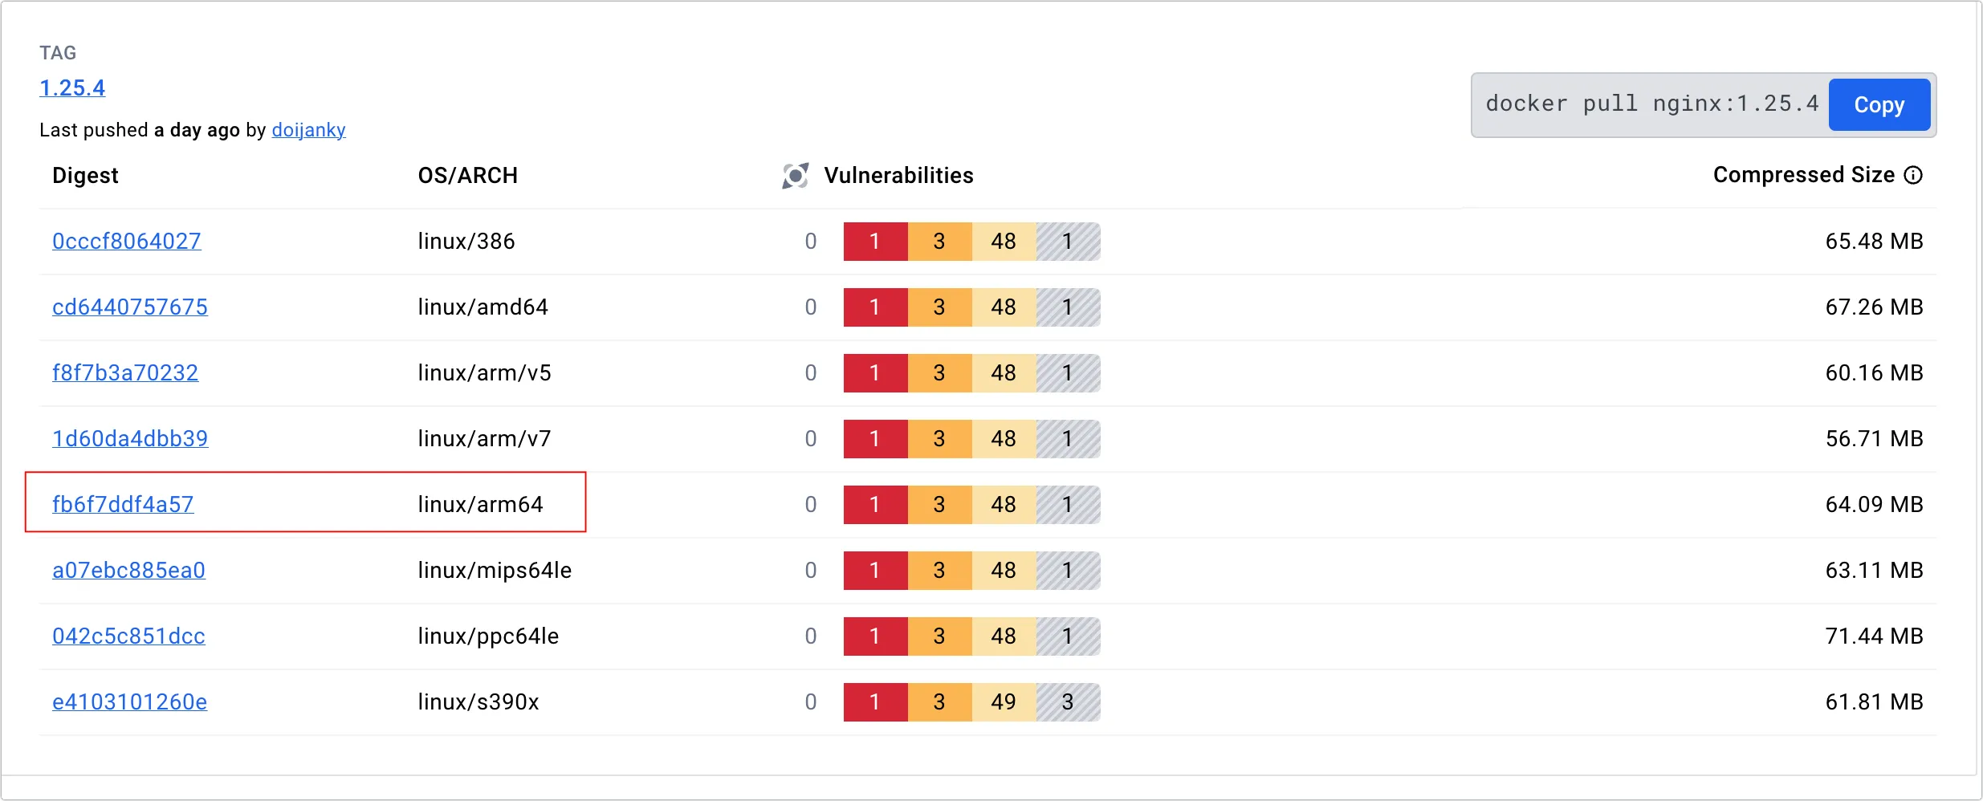
Task: Click the Compressed Size info icon
Action: coord(1914,176)
